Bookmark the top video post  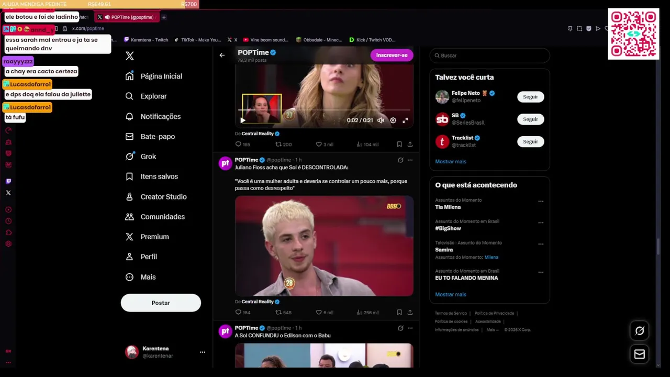point(399,144)
